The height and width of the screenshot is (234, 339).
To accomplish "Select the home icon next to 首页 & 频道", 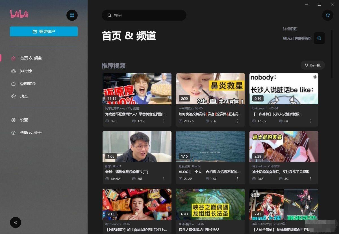I will [13, 58].
